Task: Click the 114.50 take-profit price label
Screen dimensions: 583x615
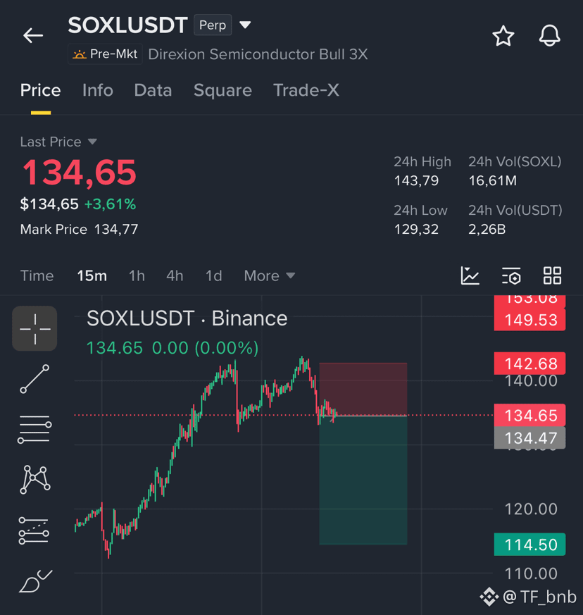Action: [x=529, y=545]
